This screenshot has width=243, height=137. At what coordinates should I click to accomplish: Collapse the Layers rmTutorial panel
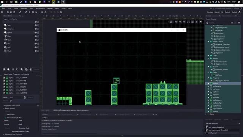coord(38,19)
